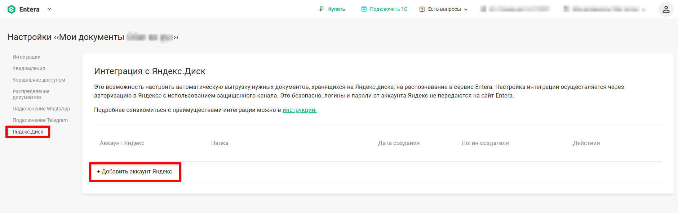Open the Подключить 1С link
Viewport: 678px width, 213px height.
(x=389, y=9)
